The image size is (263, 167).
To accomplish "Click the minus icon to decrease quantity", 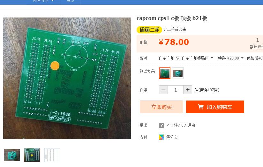I will point(163,90).
